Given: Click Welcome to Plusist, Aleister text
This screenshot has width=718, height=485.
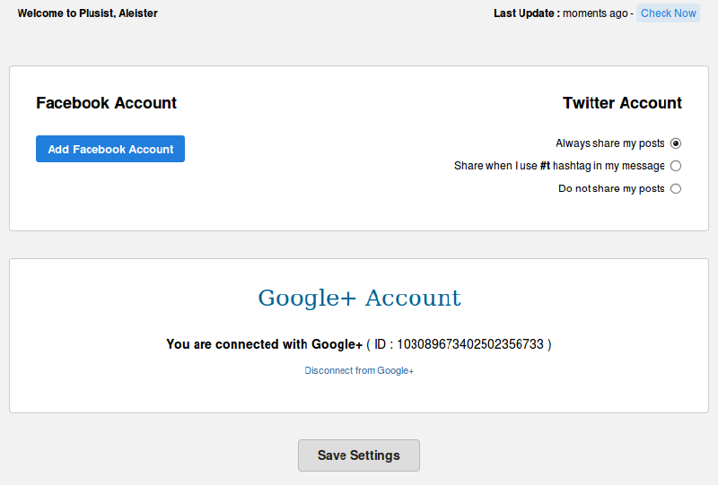Looking at the screenshot, I should coord(87,13).
